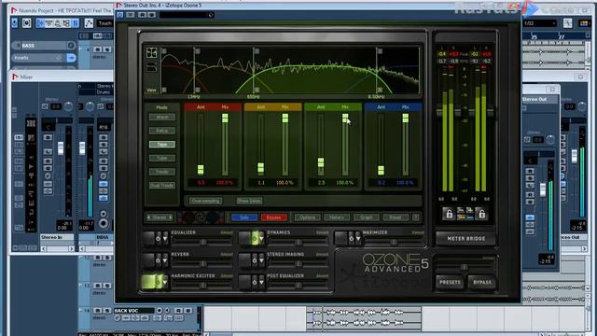The image size is (597, 336).
Task: Enable the Post Equalizer module block
Action: tap(244, 282)
